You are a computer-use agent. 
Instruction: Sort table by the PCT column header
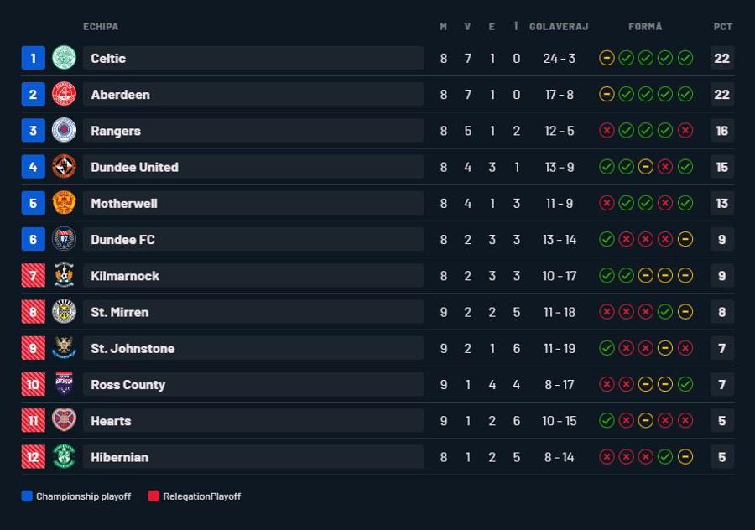pyautogui.click(x=723, y=27)
